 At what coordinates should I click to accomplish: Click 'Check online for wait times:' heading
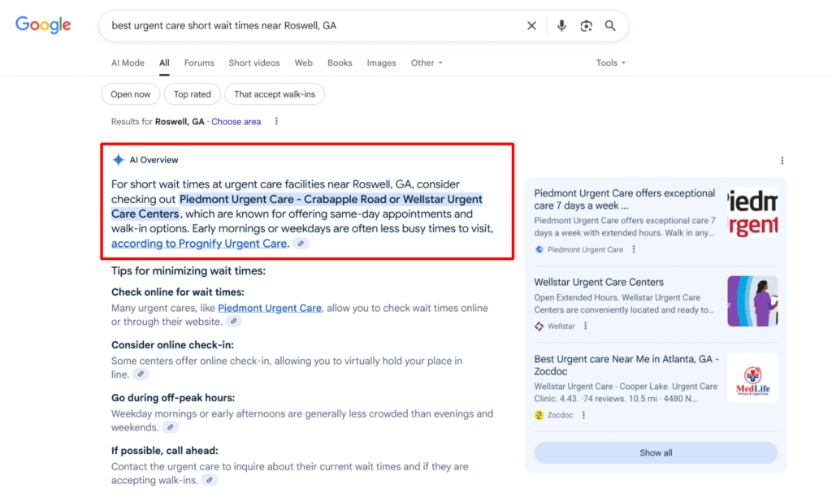pos(178,292)
